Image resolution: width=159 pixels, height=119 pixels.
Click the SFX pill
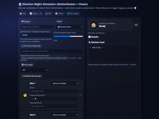pos(48,14)
